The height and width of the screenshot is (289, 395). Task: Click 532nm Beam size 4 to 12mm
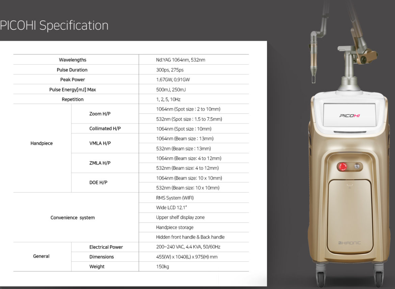(x=187, y=168)
